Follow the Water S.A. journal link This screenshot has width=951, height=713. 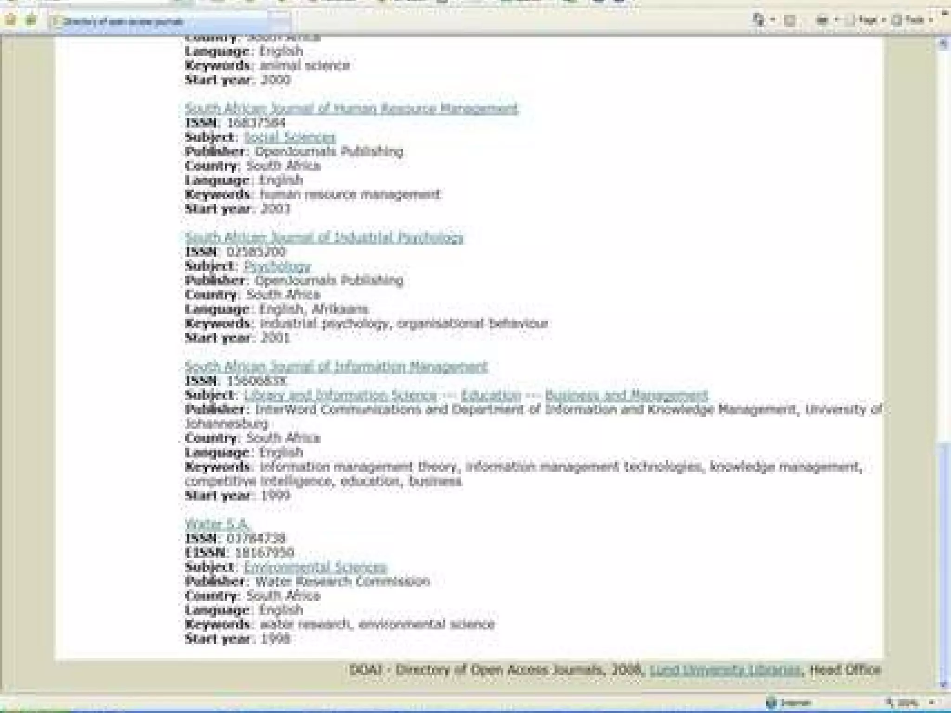[217, 525]
